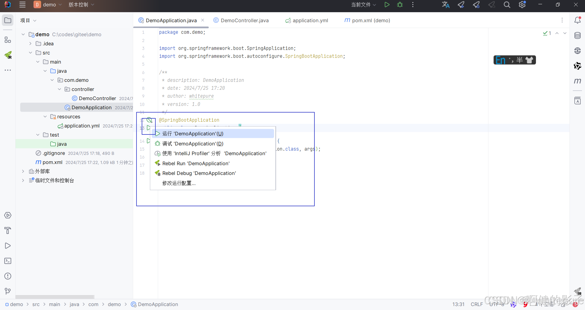This screenshot has width=585, height=310.
Task: Choose IntelliJ Profiler 分析 menu item
Action: point(213,153)
